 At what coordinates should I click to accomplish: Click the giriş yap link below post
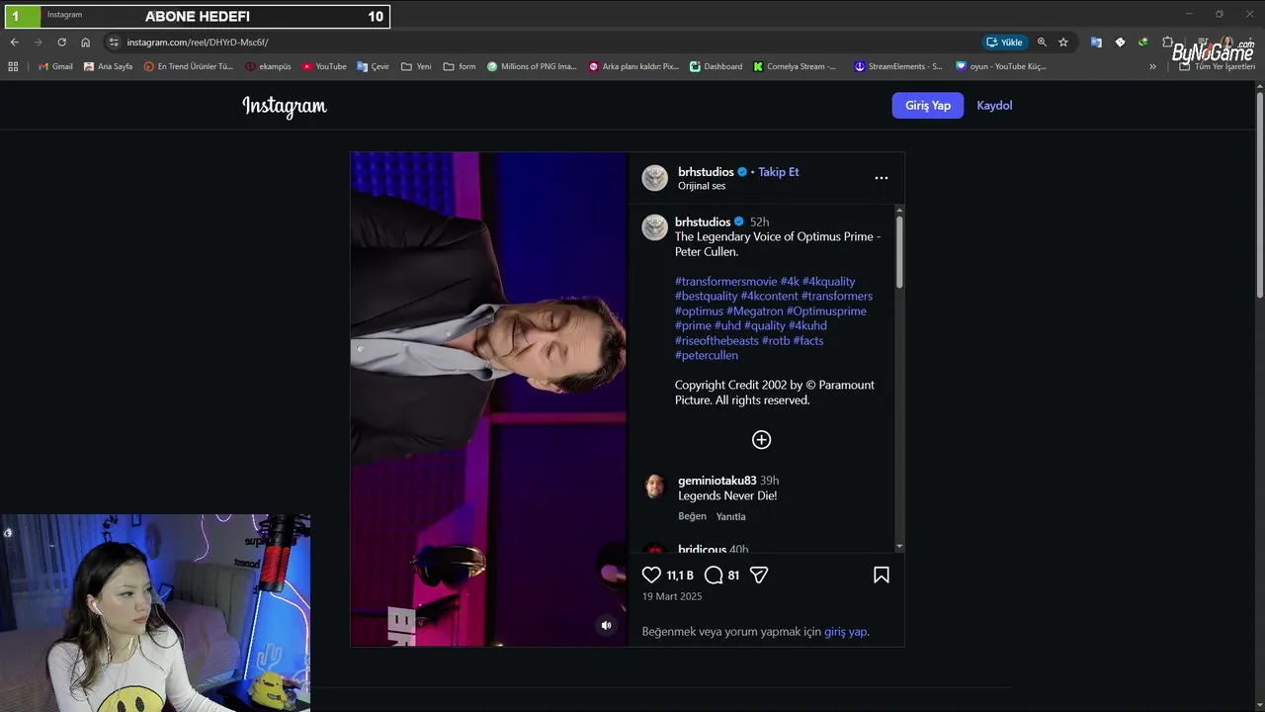coord(846,631)
